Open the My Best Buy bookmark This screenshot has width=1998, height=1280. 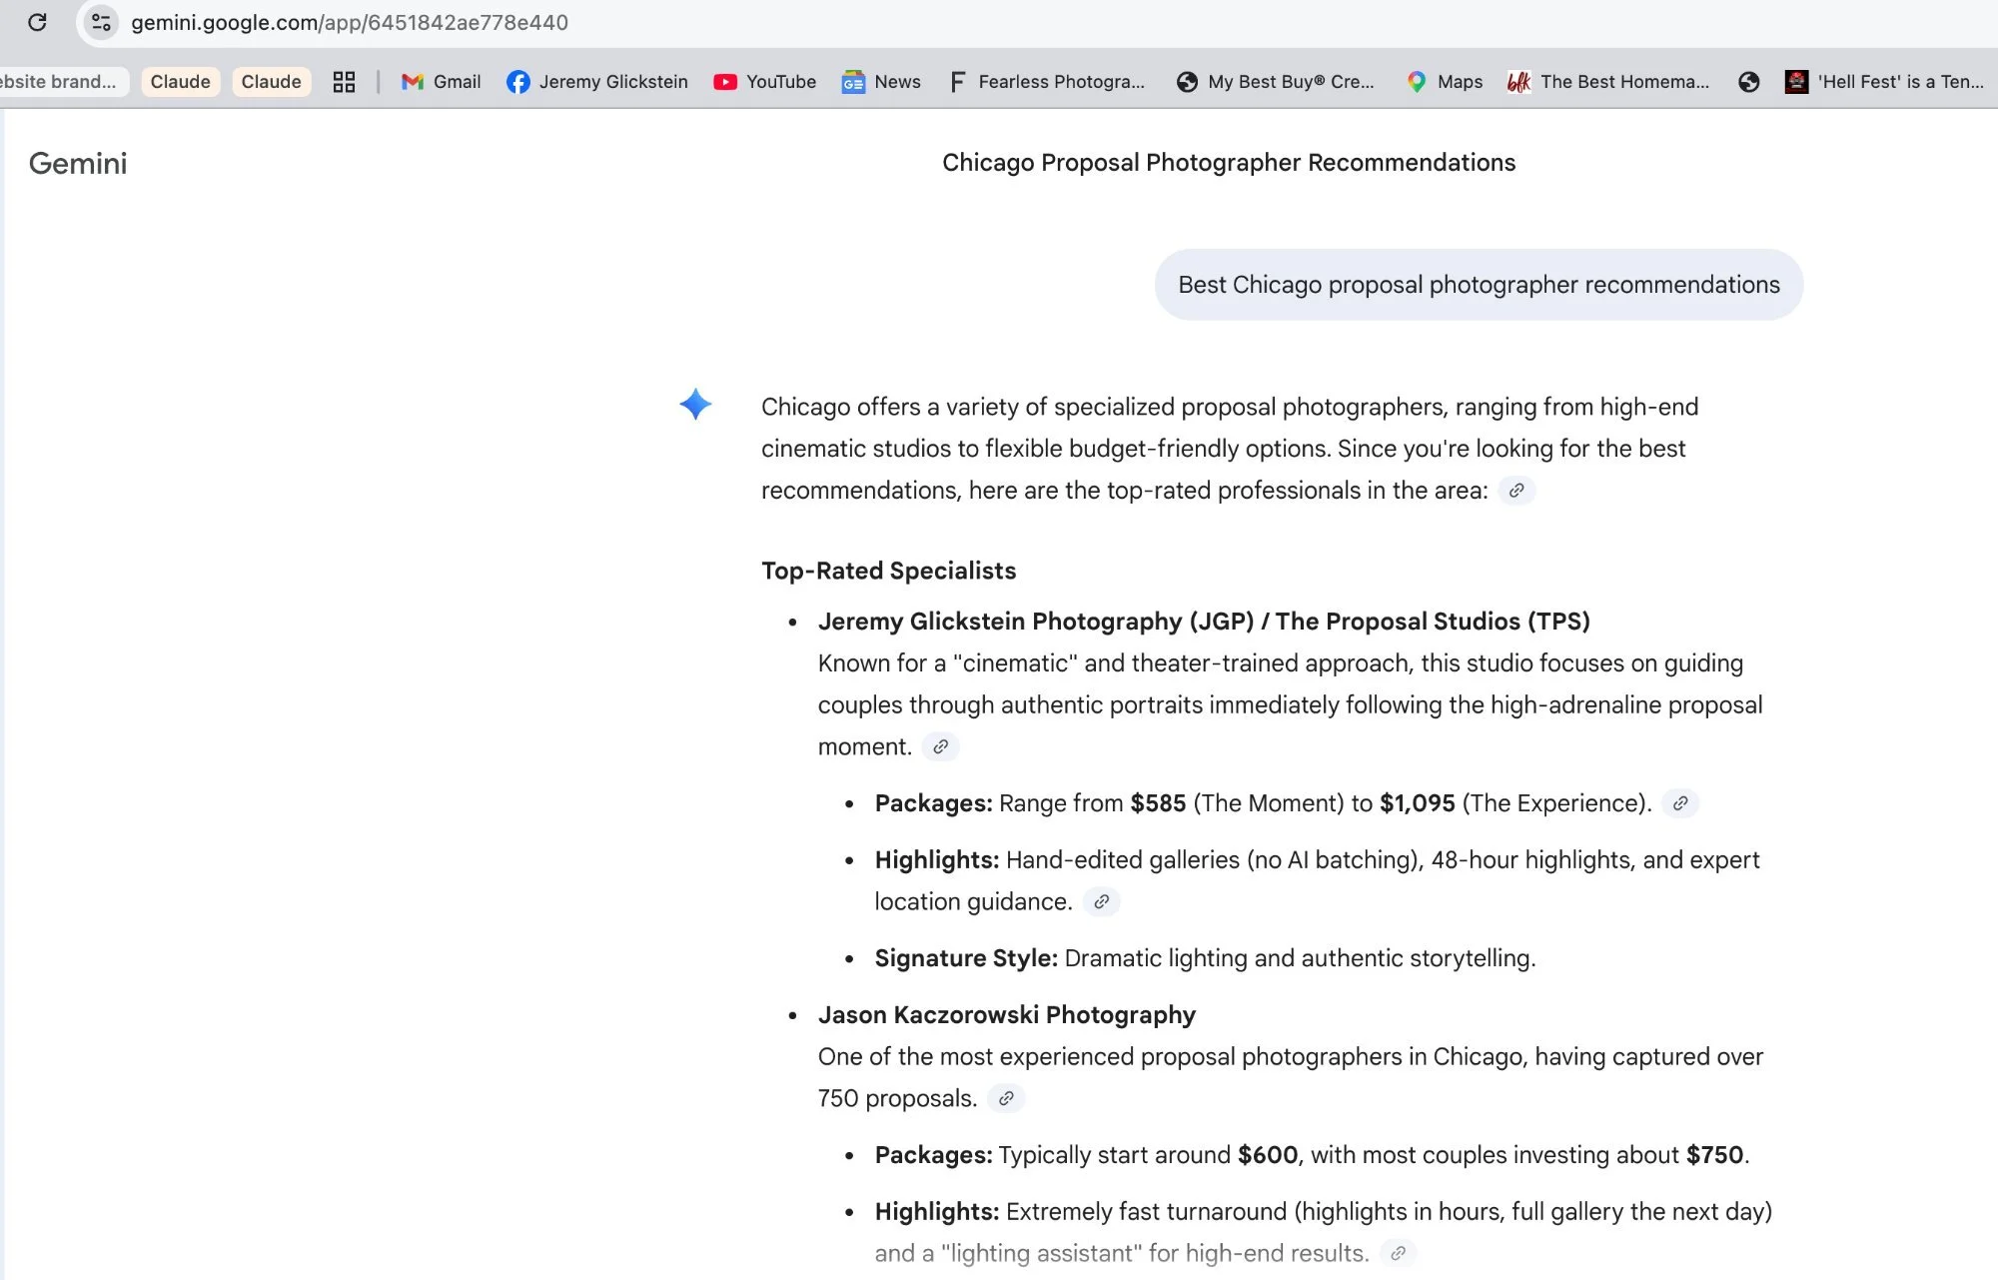[x=1276, y=82]
